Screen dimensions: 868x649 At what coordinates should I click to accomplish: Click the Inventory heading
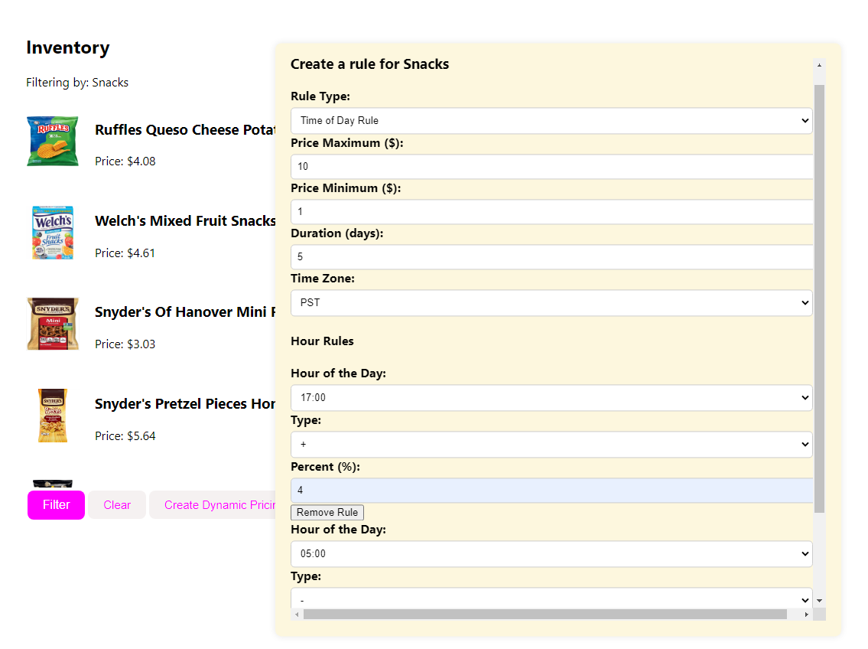pos(67,47)
